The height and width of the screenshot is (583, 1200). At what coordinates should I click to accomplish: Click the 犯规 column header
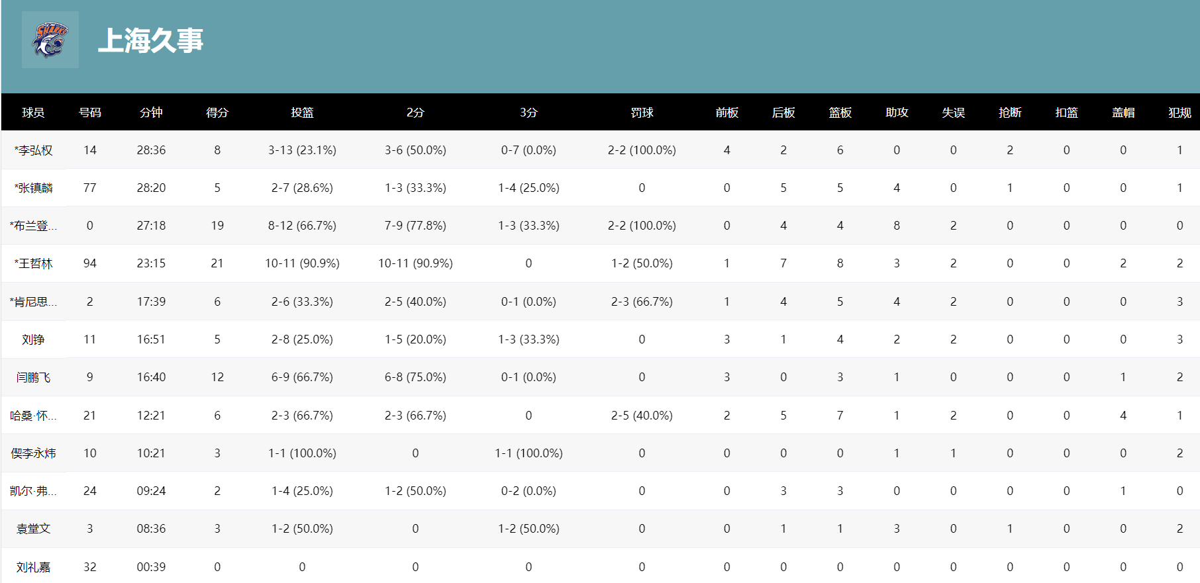tap(1179, 112)
